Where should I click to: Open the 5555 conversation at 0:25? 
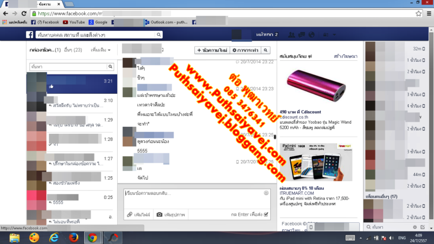(x=72, y=200)
